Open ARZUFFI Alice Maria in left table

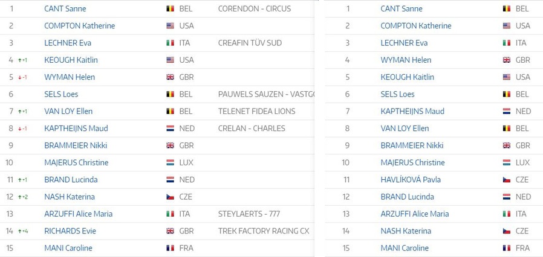(78, 214)
